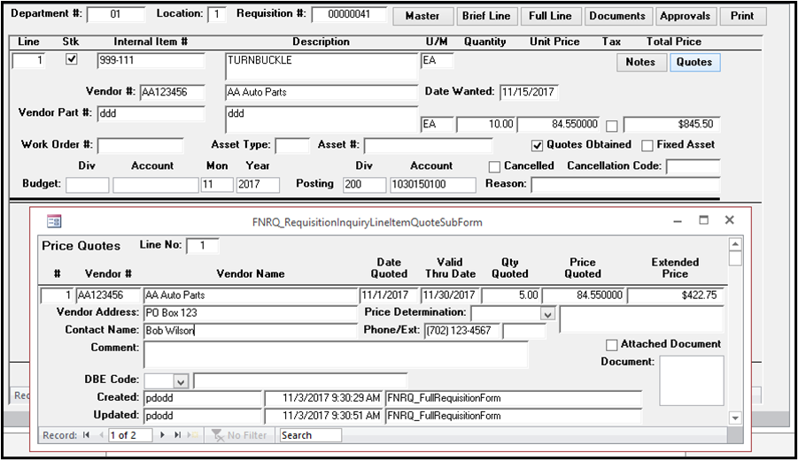Click the Extended Price field $422.75

pos(675,295)
